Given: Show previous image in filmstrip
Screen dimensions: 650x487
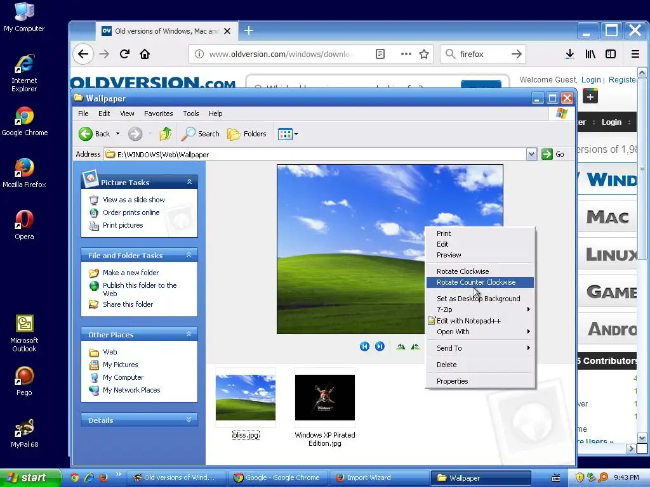Looking at the screenshot, I should 364,346.
